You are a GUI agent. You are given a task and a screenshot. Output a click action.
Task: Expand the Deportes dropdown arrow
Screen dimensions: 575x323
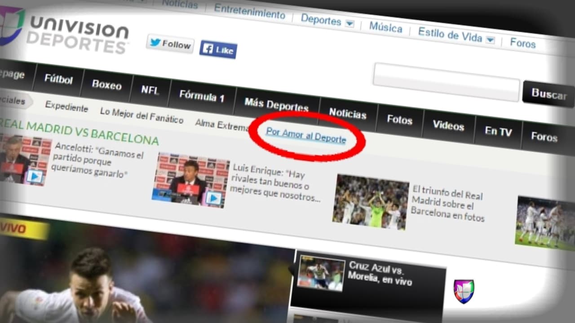pos(349,23)
